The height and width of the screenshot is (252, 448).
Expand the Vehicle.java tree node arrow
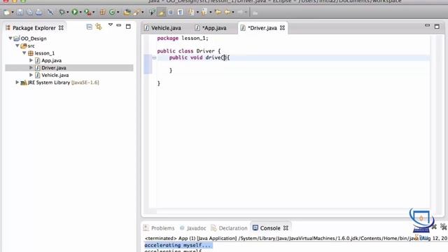tap(31, 75)
